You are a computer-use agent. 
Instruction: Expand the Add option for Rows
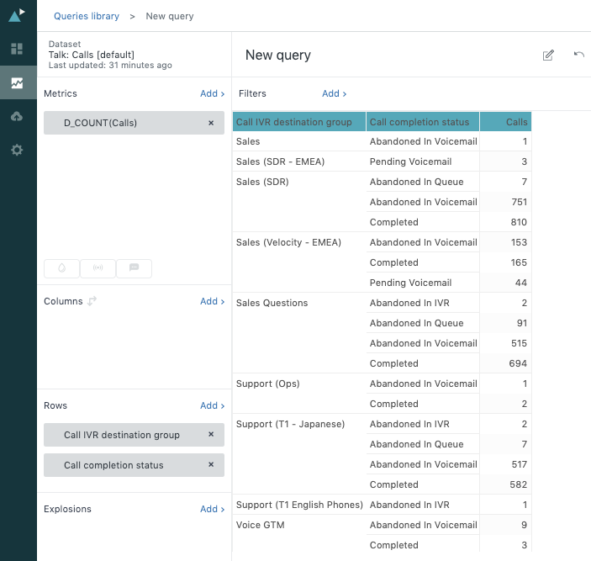[x=212, y=405]
